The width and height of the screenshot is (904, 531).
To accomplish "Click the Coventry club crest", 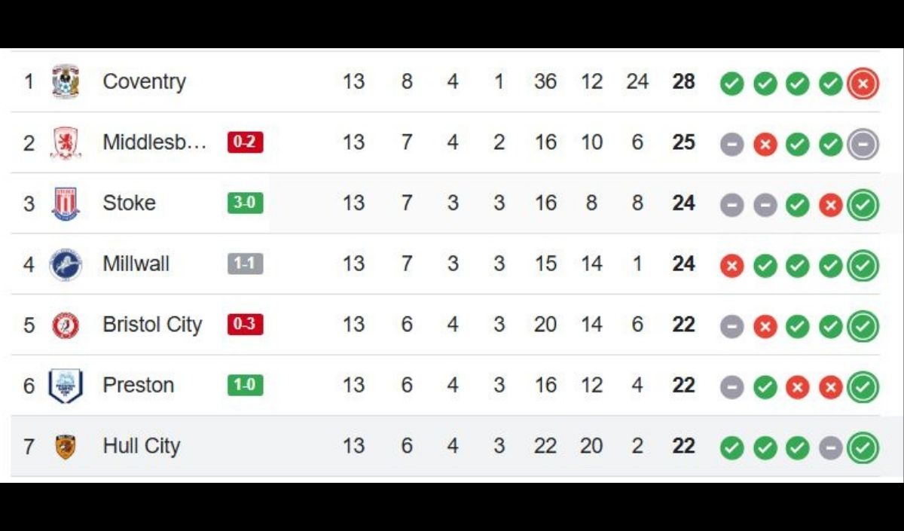I will [66, 81].
